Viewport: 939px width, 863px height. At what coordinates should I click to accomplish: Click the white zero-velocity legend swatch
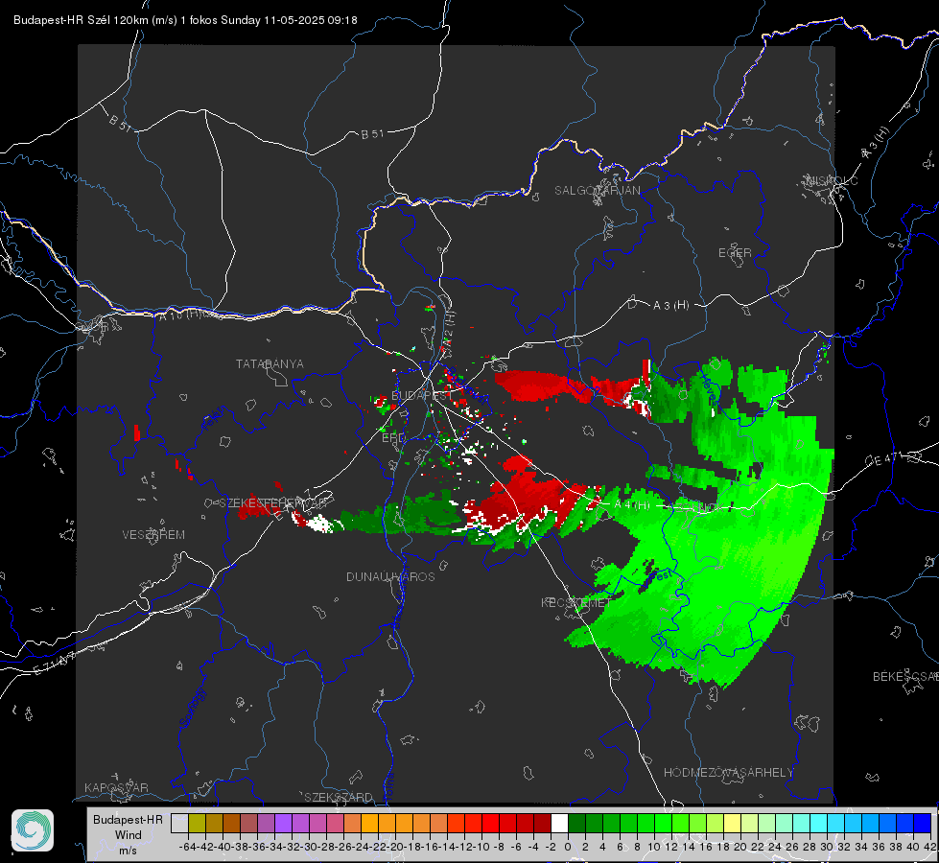tap(559, 823)
